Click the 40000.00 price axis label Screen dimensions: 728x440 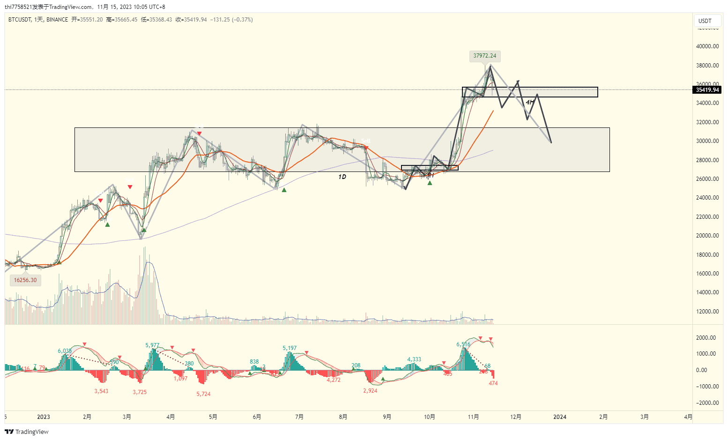(707, 46)
